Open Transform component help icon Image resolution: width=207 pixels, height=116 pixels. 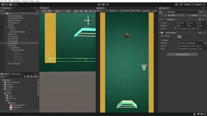click(x=200, y=19)
